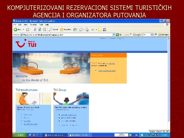Click the flip-flops welcome banner image
The image size is (184, 138).
[51, 68]
